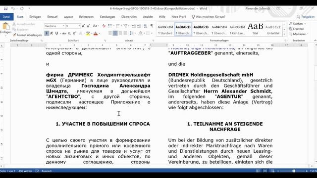
Task: Apply numbered list formatting
Action: 118,26
